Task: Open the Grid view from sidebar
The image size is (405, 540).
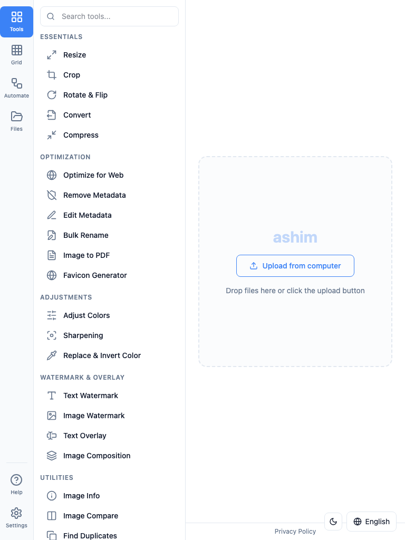Action: [16, 55]
